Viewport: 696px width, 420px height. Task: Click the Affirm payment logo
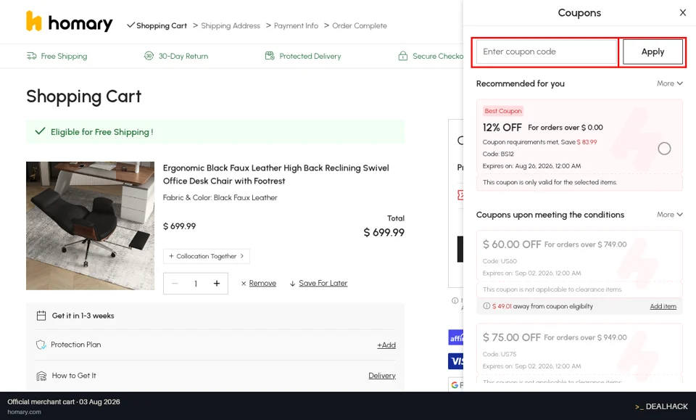[456, 337]
